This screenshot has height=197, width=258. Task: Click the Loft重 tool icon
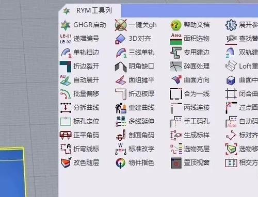point(231,67)
